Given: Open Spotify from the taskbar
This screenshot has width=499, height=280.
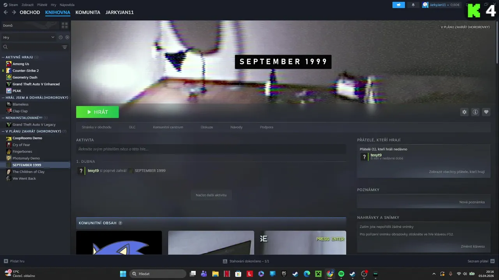Looking at the screenshot, I should (x=341, y=274).
